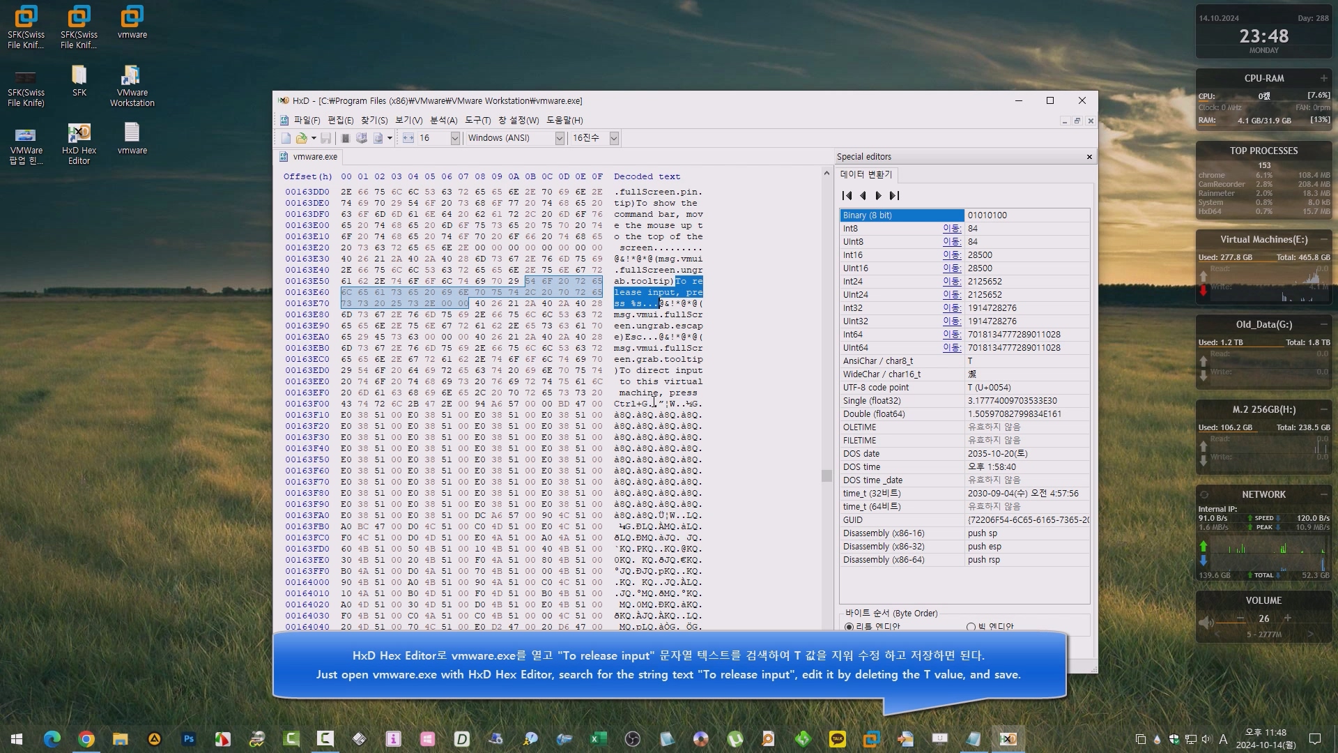1338x753 pixels.
Task: Click the AnsiChar value T field
Action: click(1027, 361)
